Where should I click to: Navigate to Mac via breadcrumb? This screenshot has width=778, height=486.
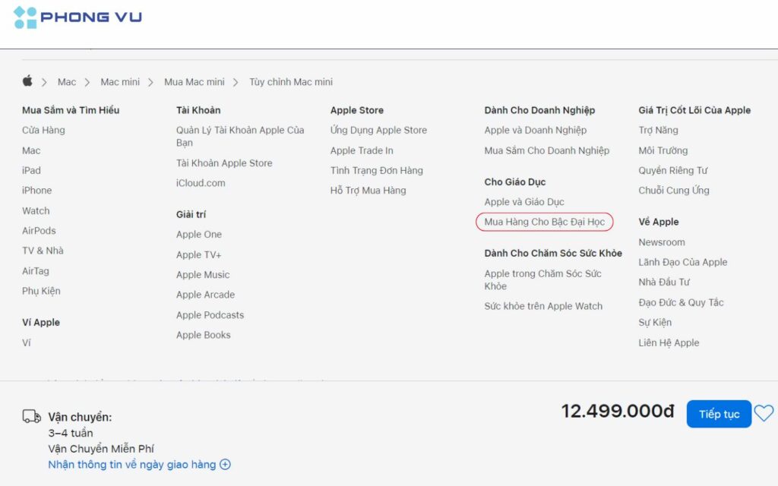[x=67, y=81]
